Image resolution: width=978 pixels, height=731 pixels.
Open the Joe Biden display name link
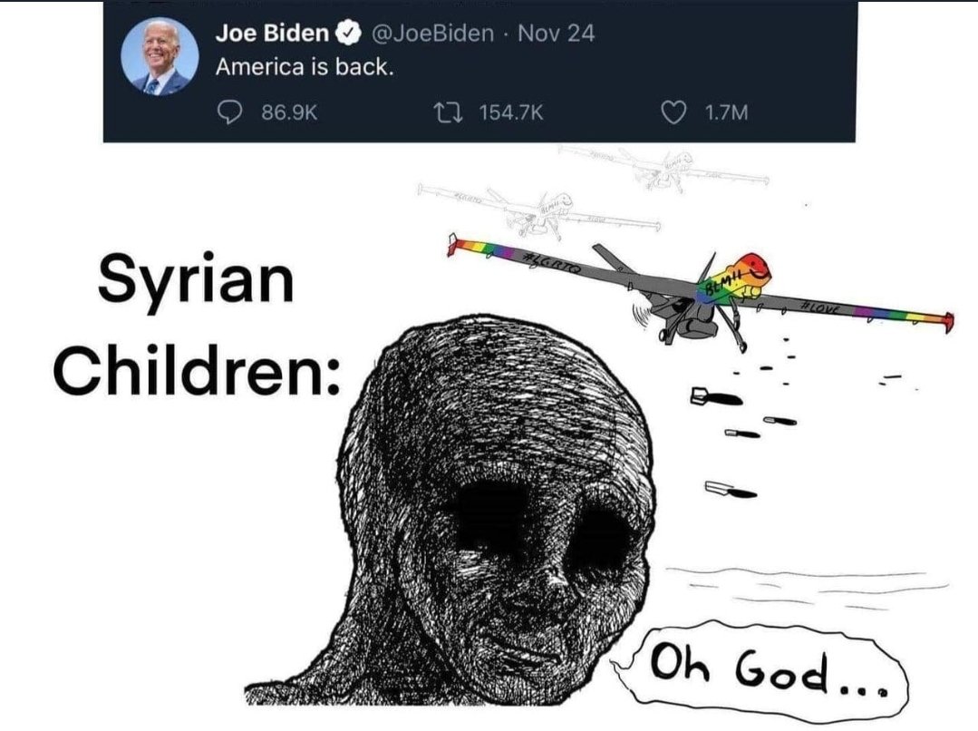coord(272,33)
